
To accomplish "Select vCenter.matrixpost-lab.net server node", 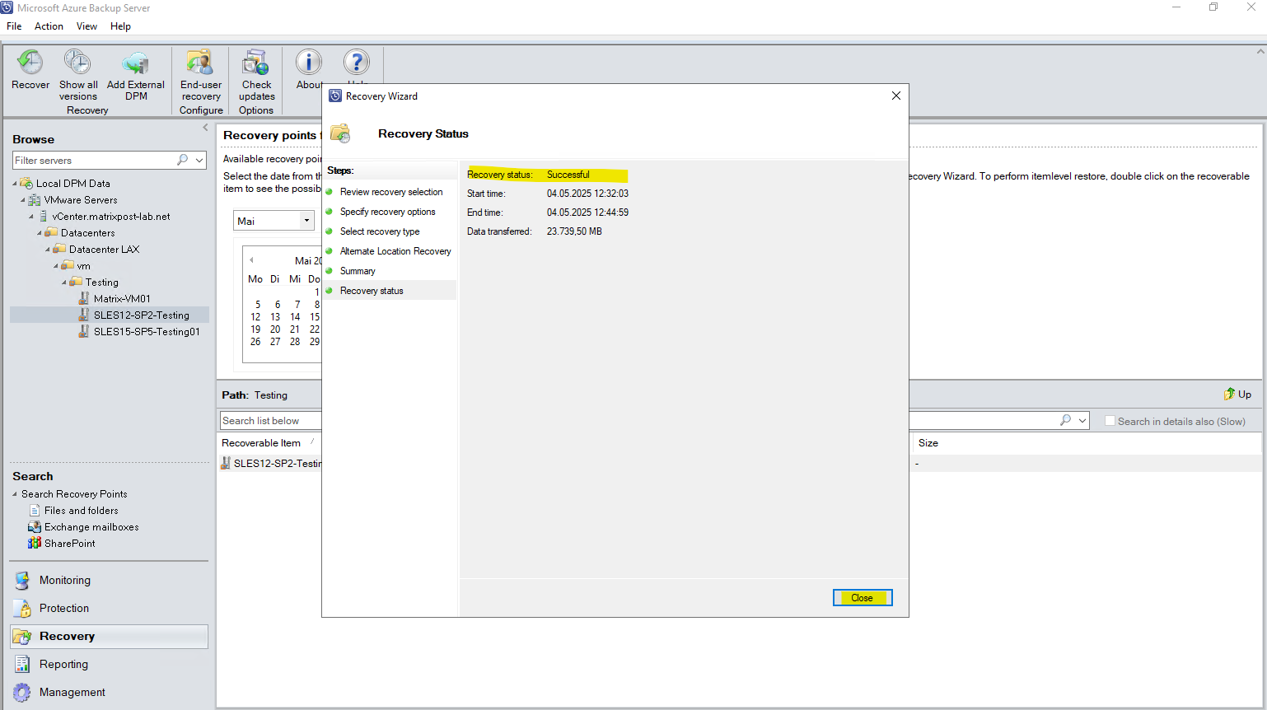I will [111, 217].
